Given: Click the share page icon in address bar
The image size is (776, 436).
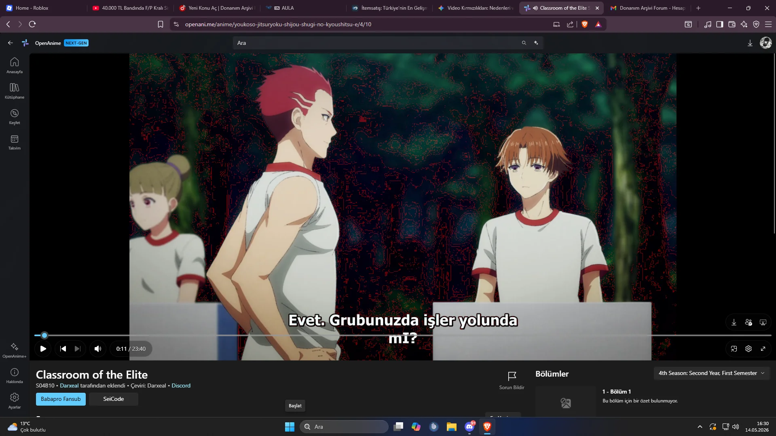Looking at the screenshot, I should [x=570, y=24].
